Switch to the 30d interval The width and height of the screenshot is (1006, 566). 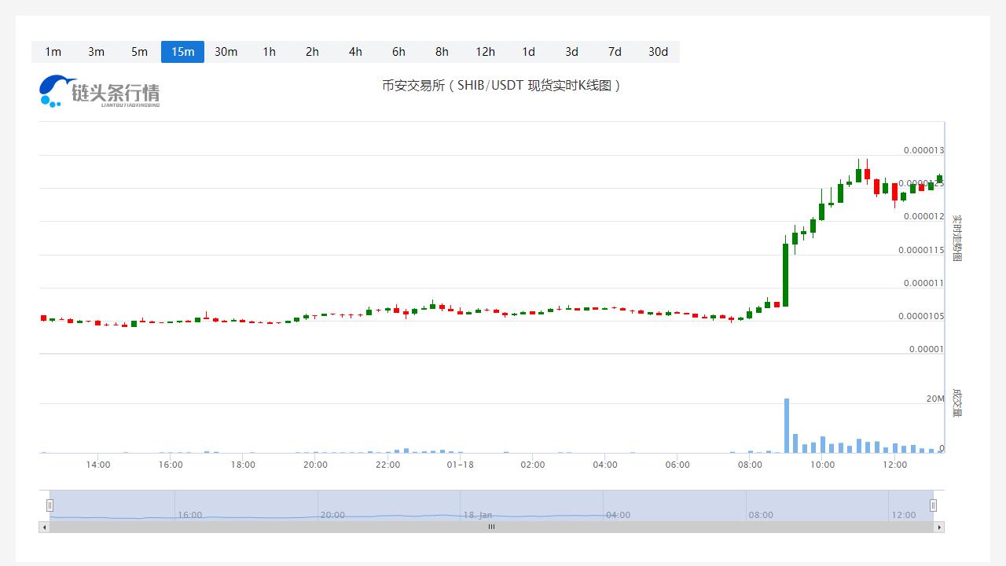[x=658, y=52]
